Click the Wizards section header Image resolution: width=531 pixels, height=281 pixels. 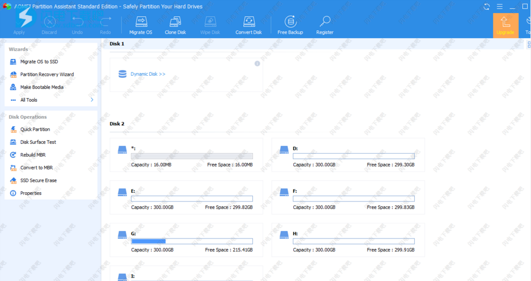[19, 50]
